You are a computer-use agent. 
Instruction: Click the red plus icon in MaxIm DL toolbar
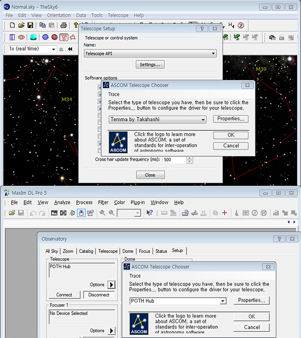pos(225,213)
